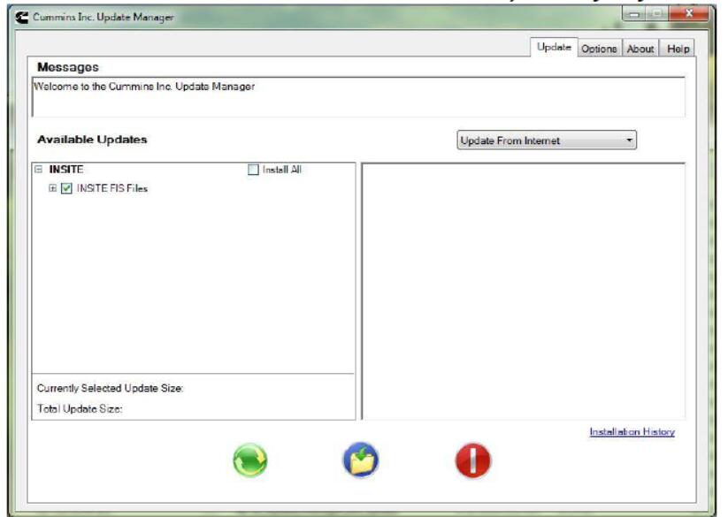
Task: Open the Installation History link
Action: (x=632, y=431)
